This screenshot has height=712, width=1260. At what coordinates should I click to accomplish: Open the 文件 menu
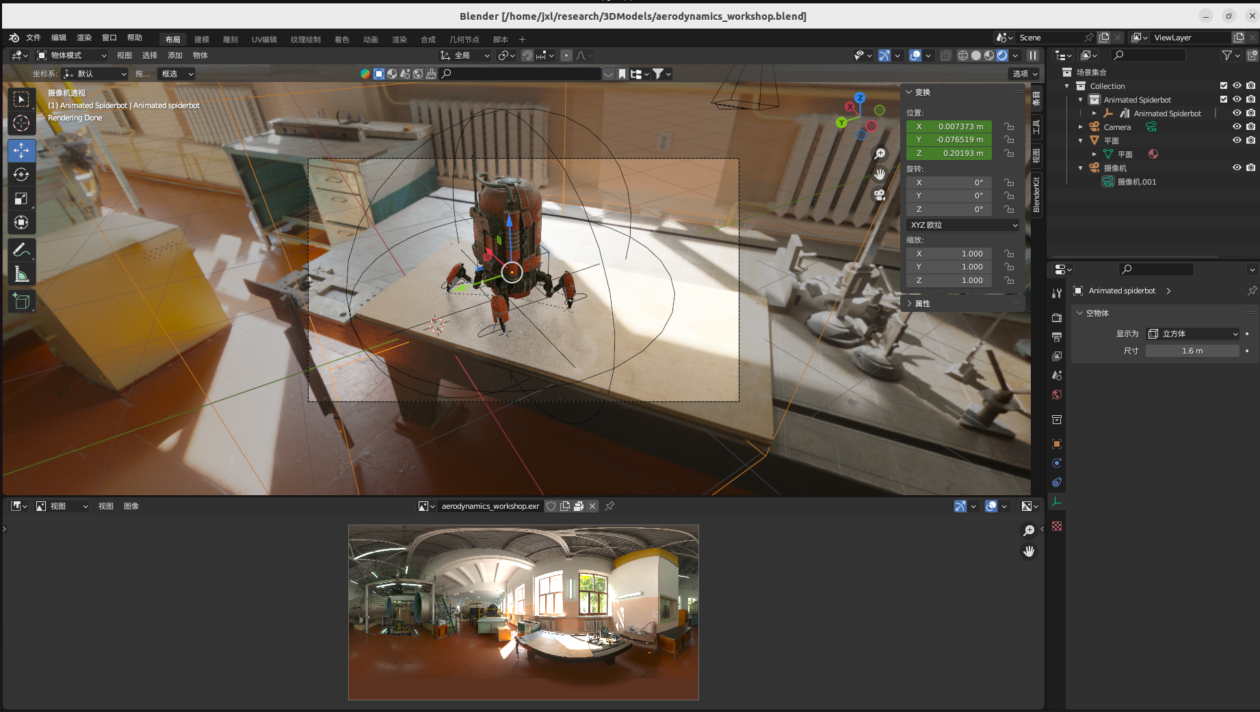coord(34,38)
